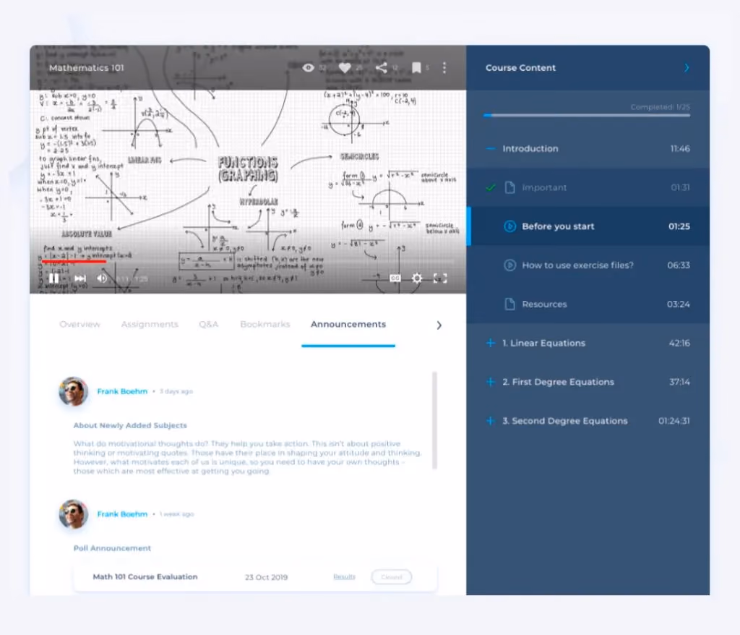Click the Completed: 1/25 label
The image size is (740, 635).
(x=661, y=107)
